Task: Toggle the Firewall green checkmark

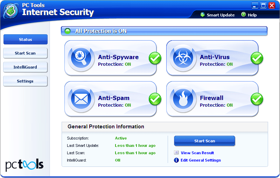Action: tap(257, 99)
